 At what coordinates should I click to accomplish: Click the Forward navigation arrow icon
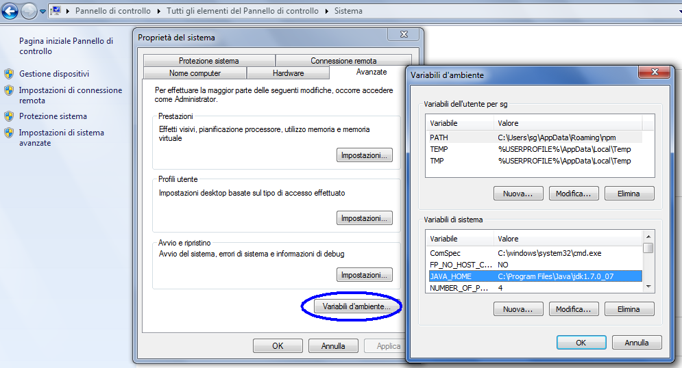pos(29,11)
